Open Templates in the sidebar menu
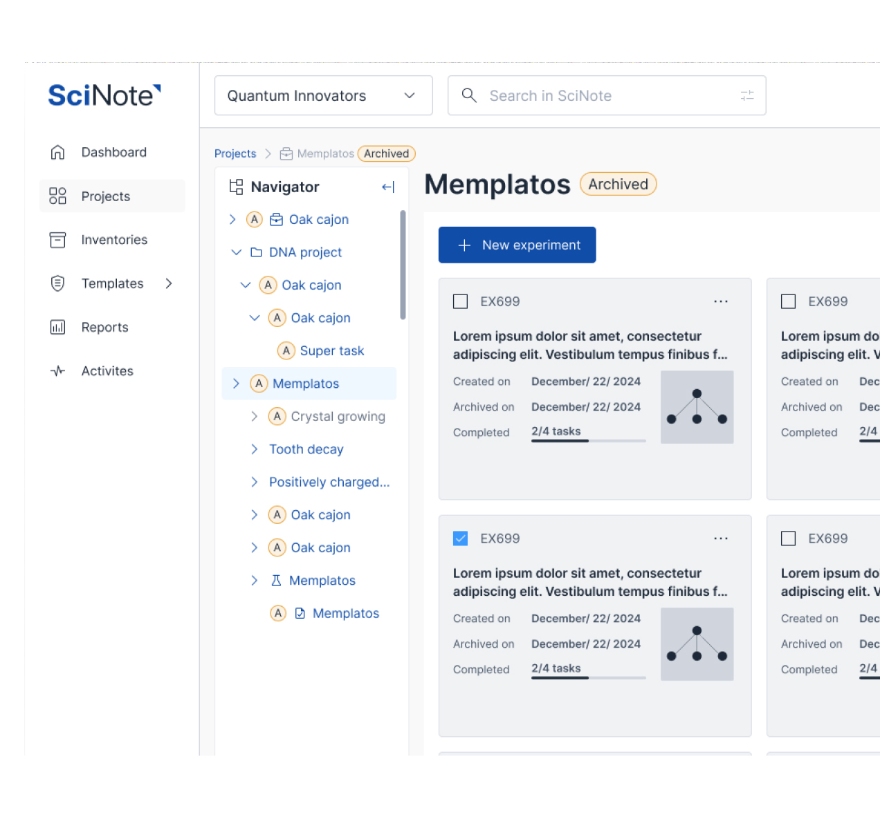This screenshot has width=880, height=817. click(x=113, y=283)
